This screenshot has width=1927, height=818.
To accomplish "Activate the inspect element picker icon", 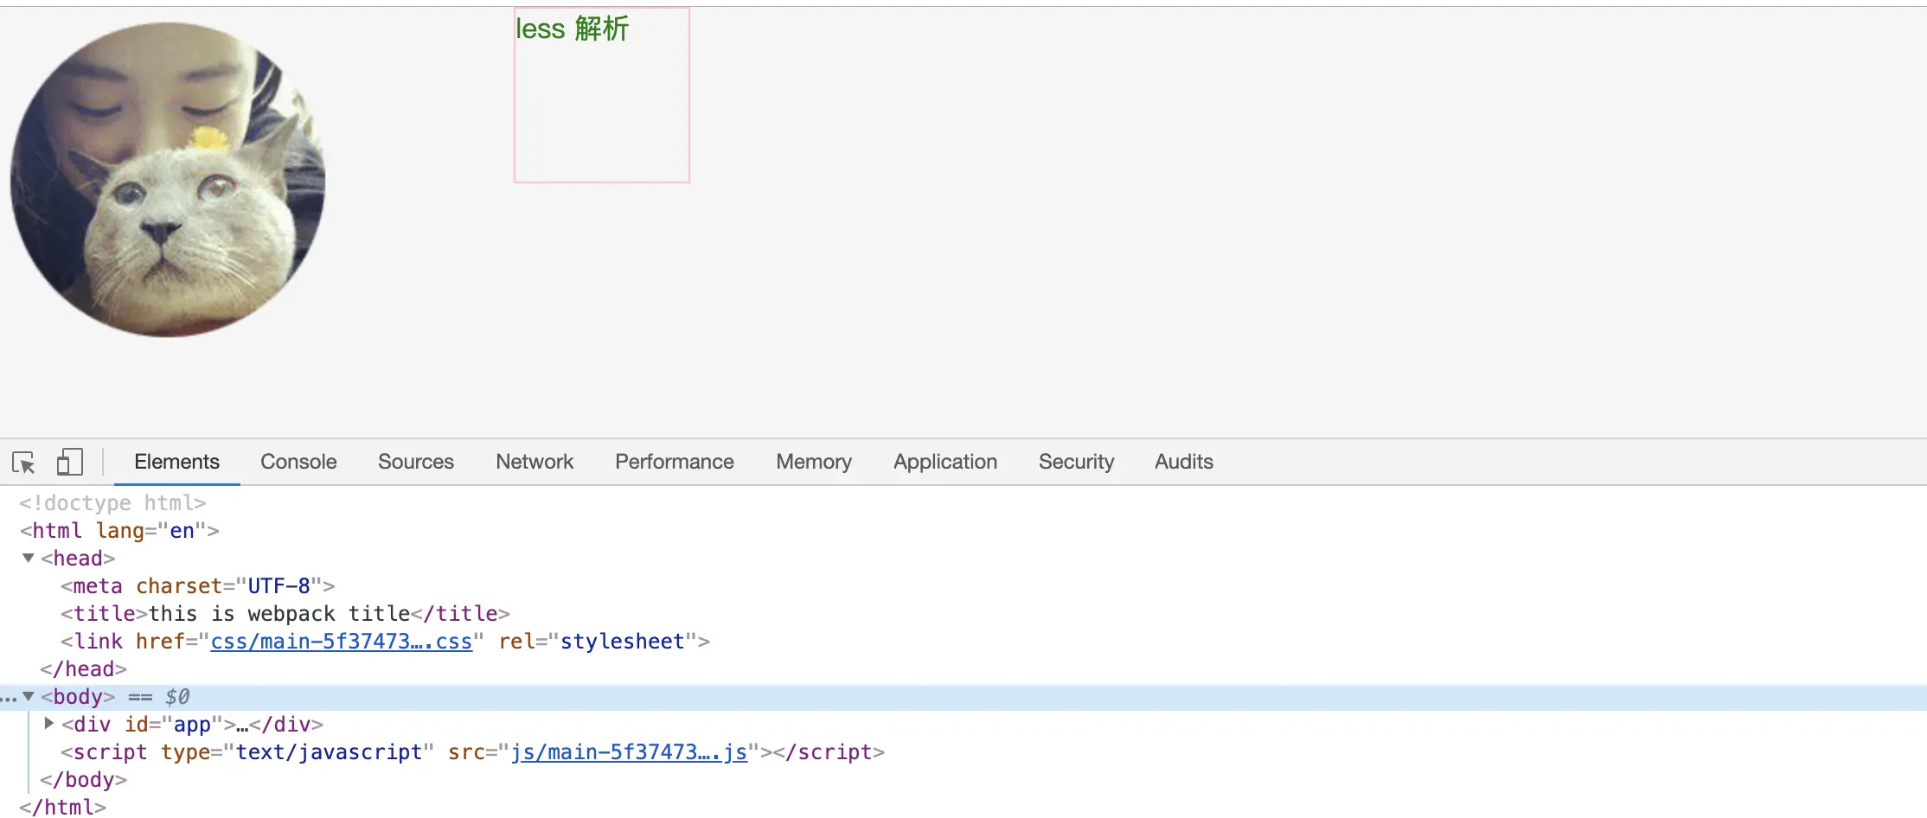I will pos(23,463).
